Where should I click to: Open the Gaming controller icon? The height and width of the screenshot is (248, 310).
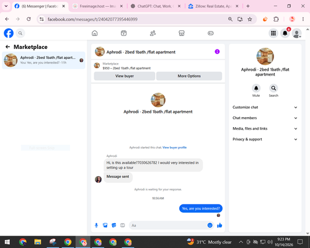(211, 33)
